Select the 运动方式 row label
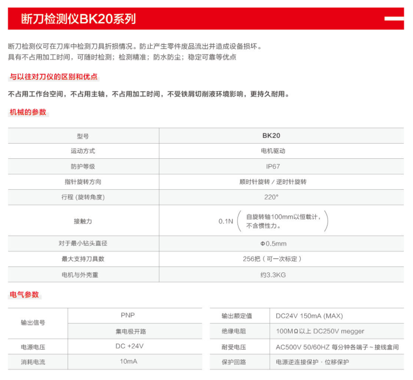This screenshot has height=380, width=413. pyautogui.click(x=83, y=151)
